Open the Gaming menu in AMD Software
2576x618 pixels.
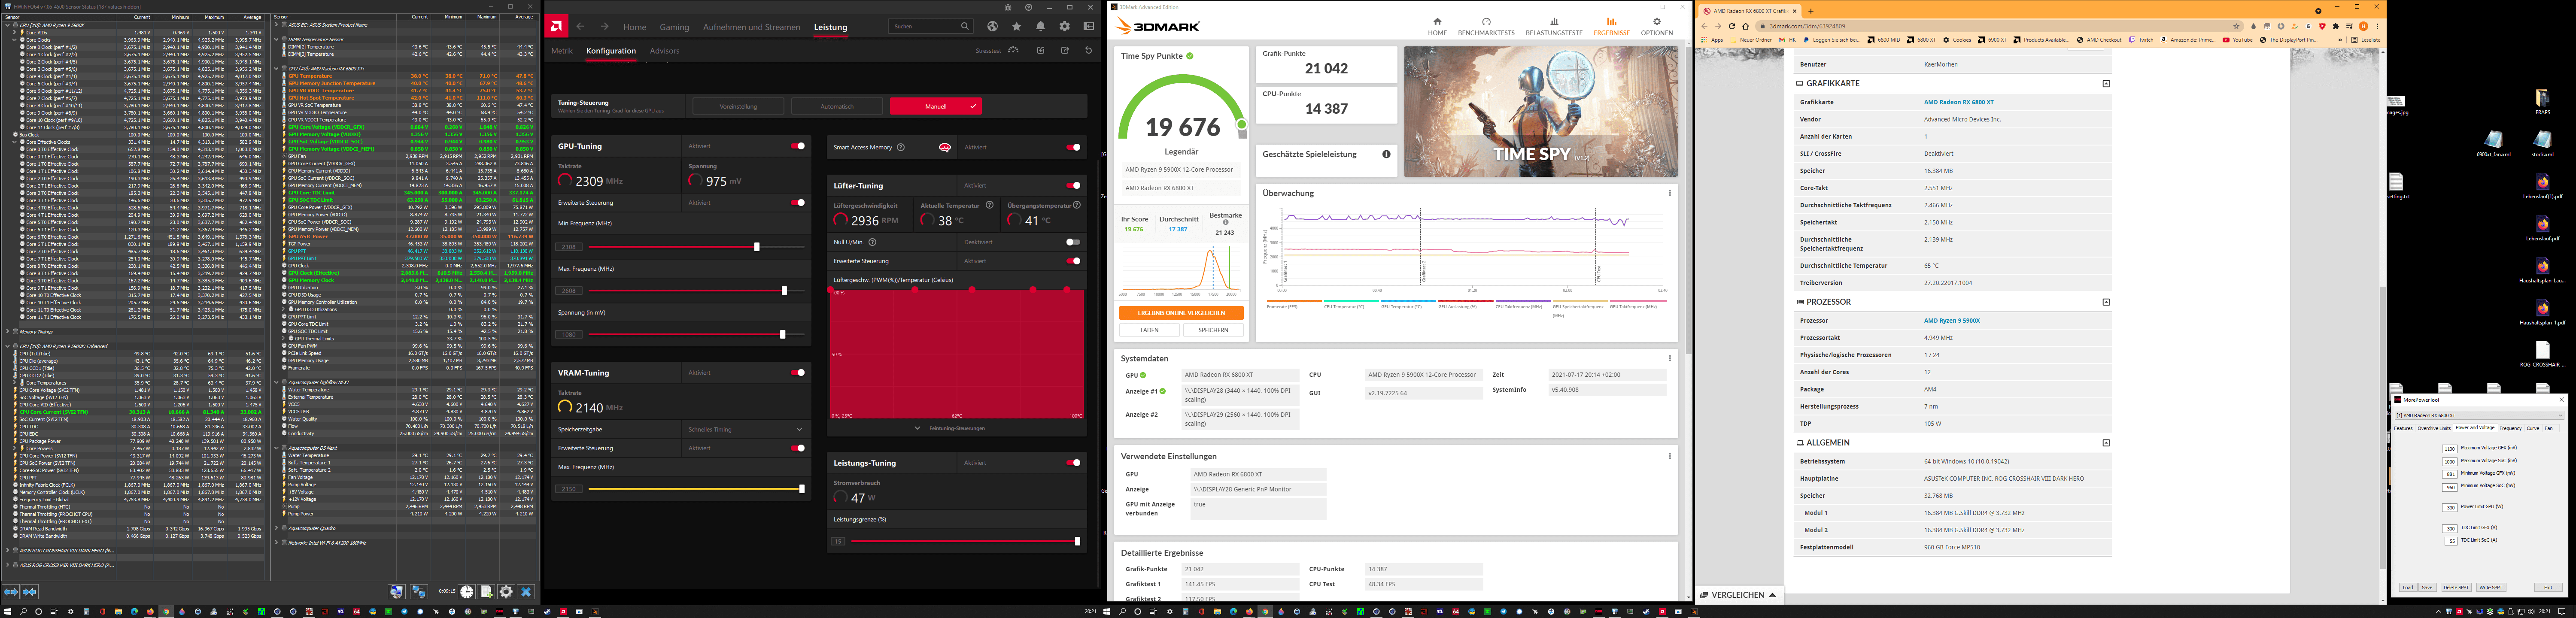[x=674, y=27]
